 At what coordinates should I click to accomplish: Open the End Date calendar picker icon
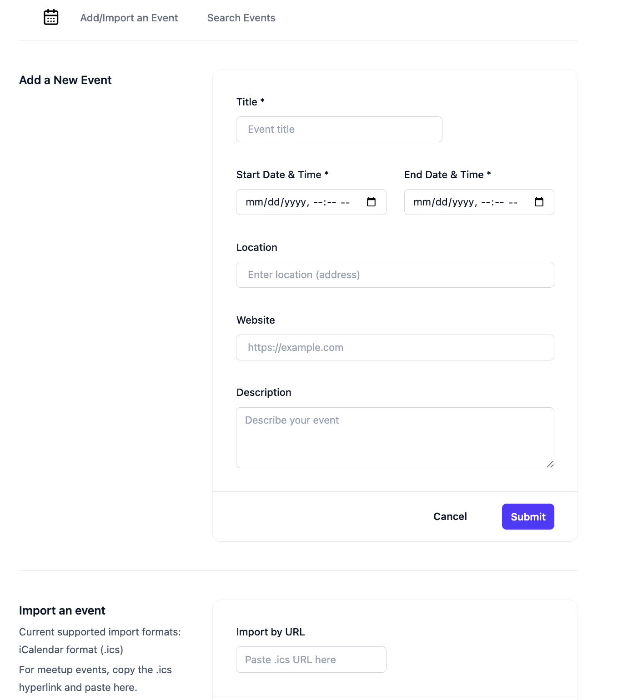pos(539,202)
